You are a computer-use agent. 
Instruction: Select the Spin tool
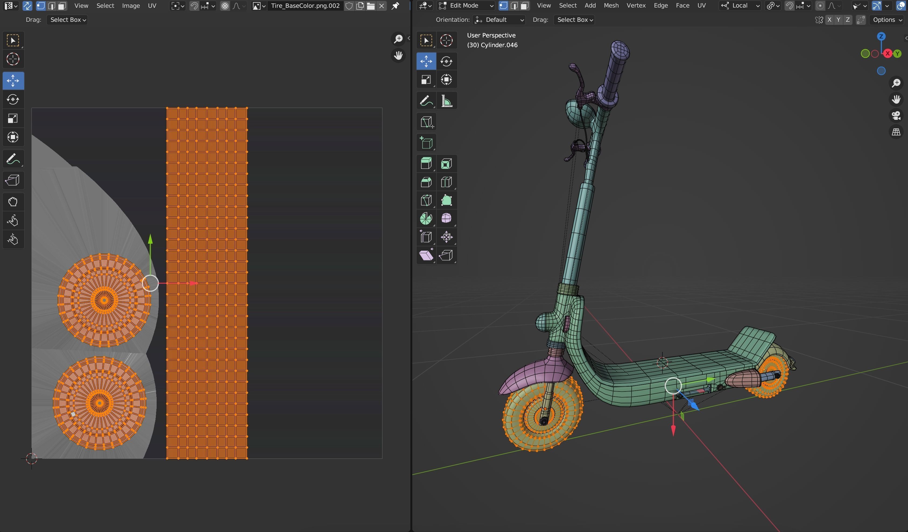(x=426, y=218)
